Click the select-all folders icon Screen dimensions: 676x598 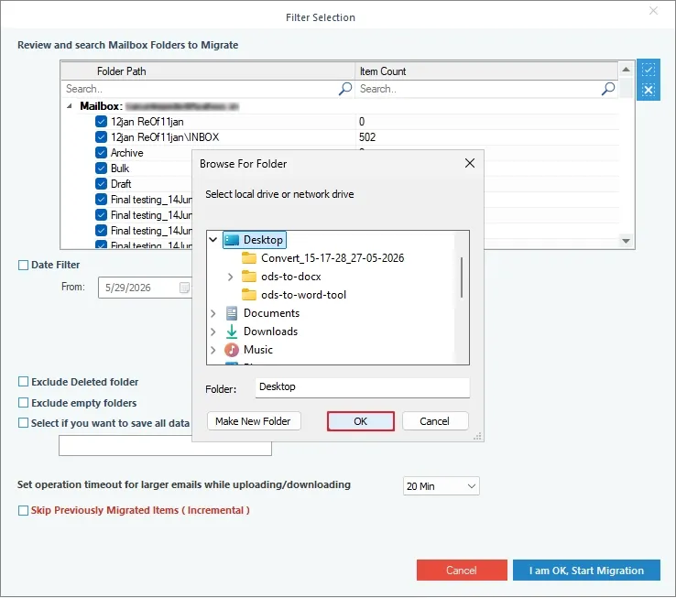click(x=648, y=70)
